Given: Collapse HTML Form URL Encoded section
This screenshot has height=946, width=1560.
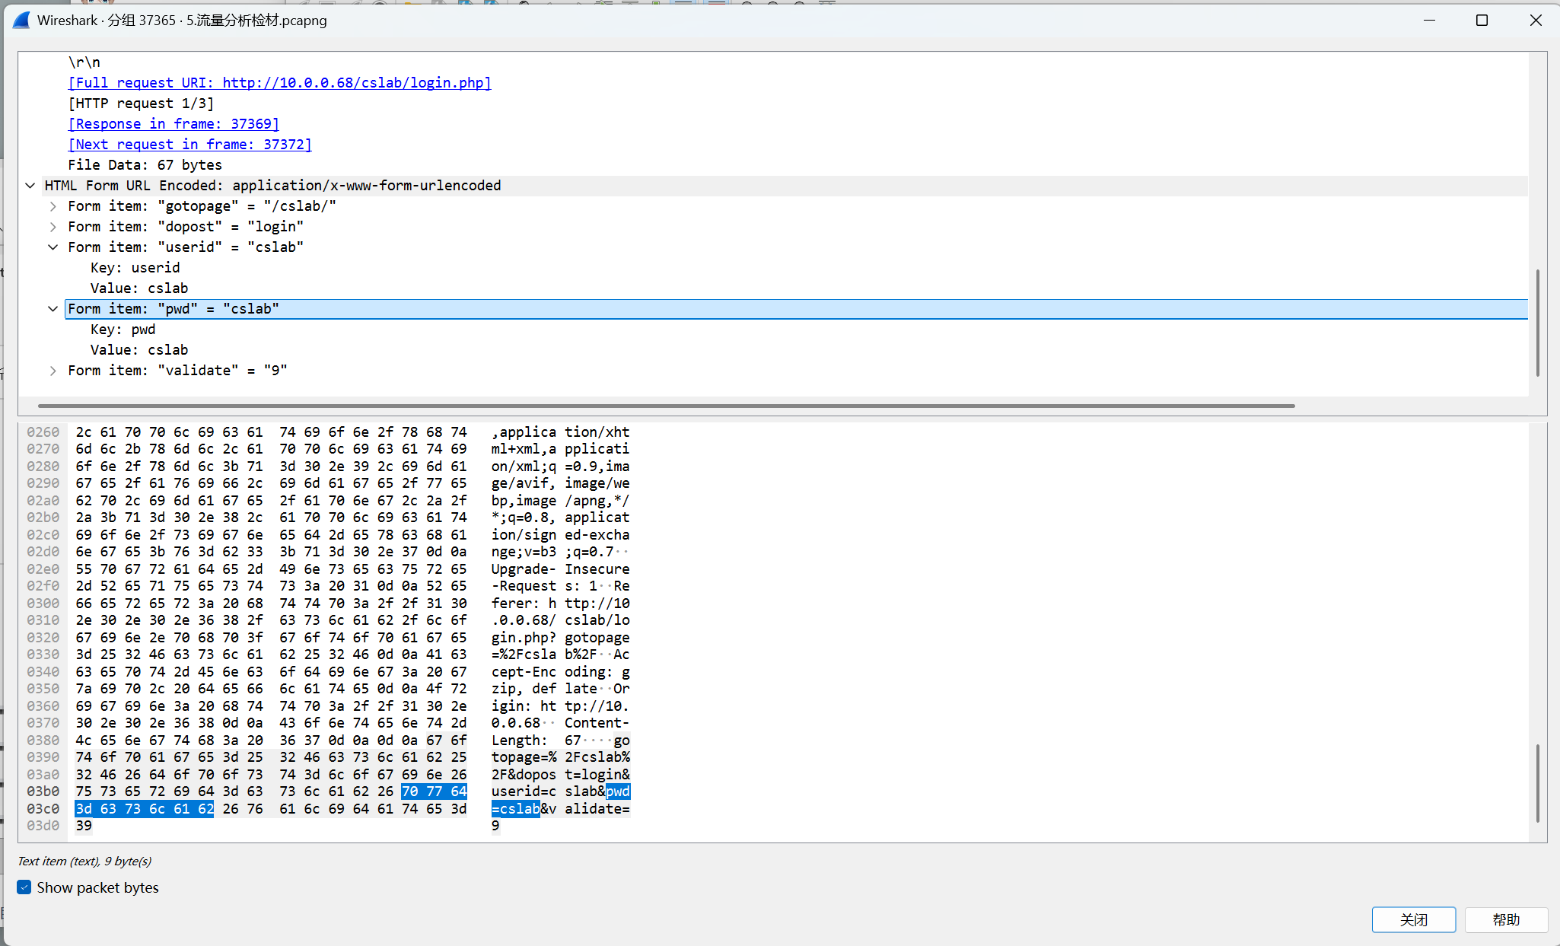Looking at the screenshot, I should coord(30,186).
